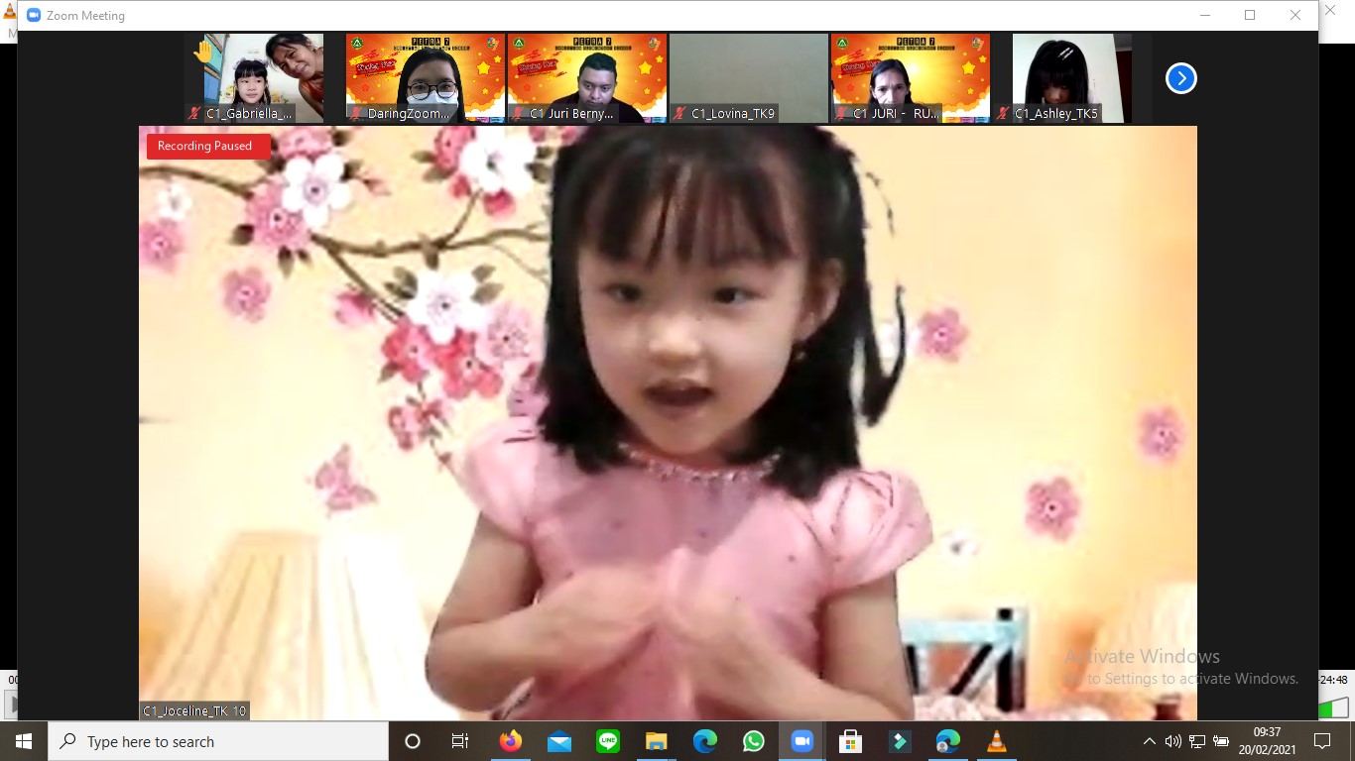1355x761 pixels.
Task: Open the Mail app in the taskbar
Action: click(559, 741)
